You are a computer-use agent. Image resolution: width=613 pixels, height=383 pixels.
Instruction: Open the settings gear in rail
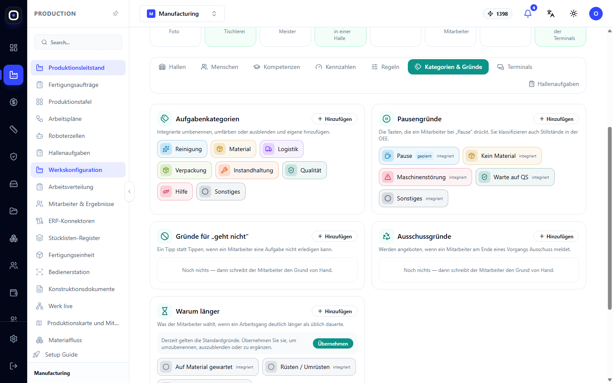[x=14, y=339]
